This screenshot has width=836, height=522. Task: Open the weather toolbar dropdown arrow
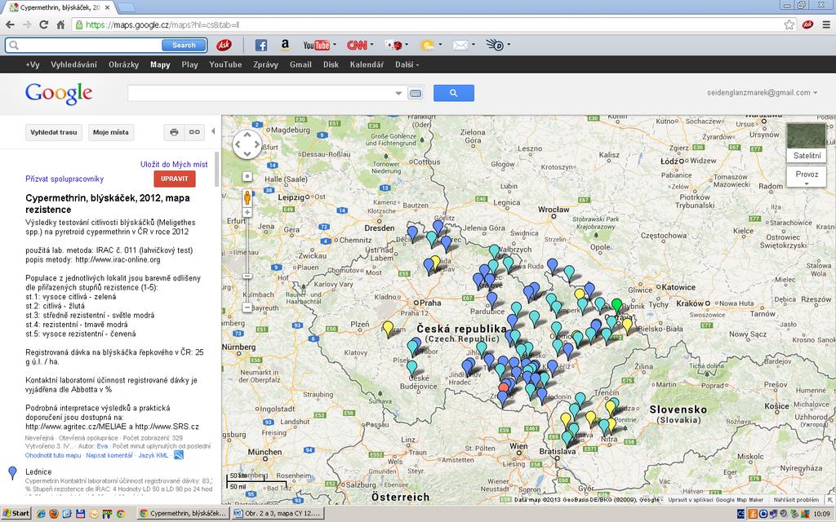tap(440, 45)
